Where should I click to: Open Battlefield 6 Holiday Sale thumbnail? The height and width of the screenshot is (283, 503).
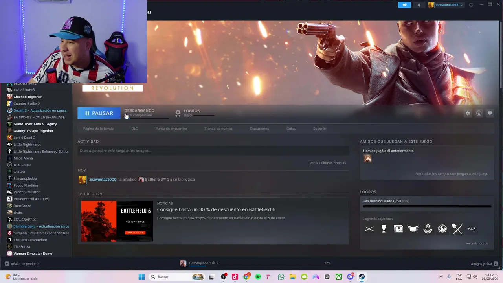tap(117, 221)
